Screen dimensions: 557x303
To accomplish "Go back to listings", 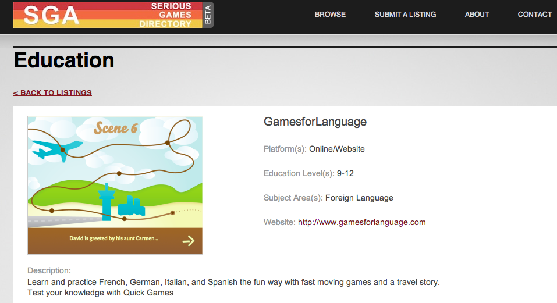I will point(52,93).
